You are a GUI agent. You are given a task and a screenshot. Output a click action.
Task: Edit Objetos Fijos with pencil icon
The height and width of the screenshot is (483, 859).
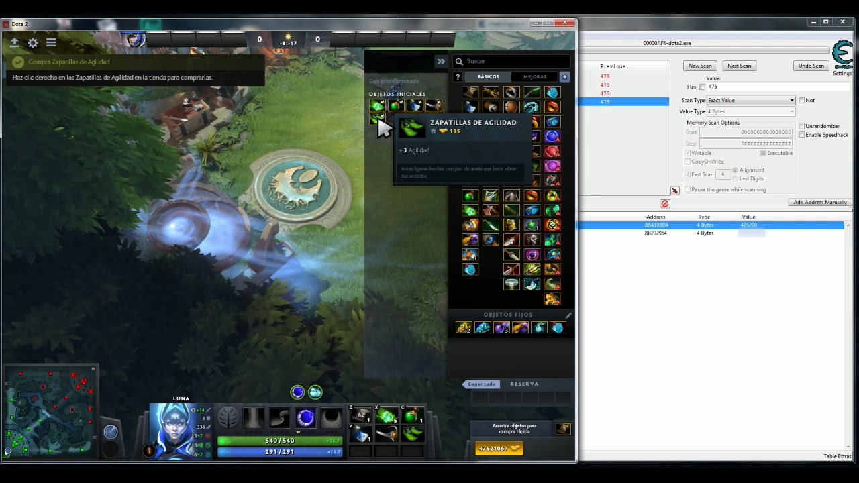coord(568,315)
